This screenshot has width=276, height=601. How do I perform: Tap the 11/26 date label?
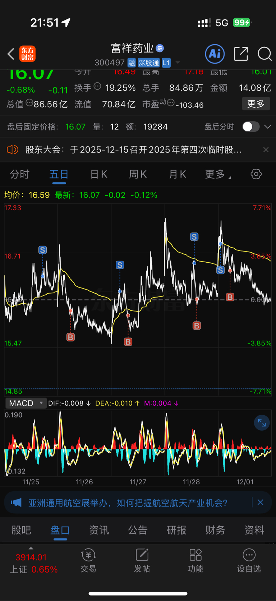pos(84,482)
